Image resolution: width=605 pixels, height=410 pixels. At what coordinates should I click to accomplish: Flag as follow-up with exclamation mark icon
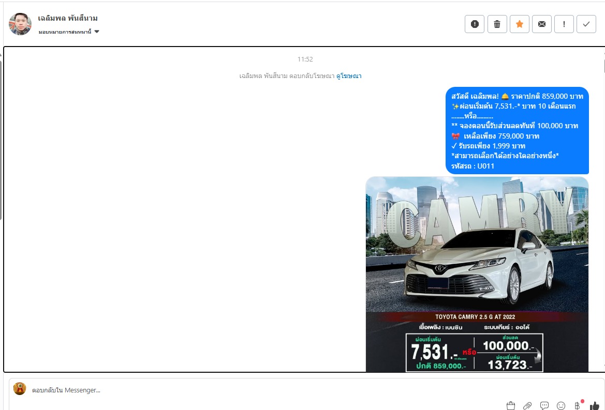click(564, 24)
